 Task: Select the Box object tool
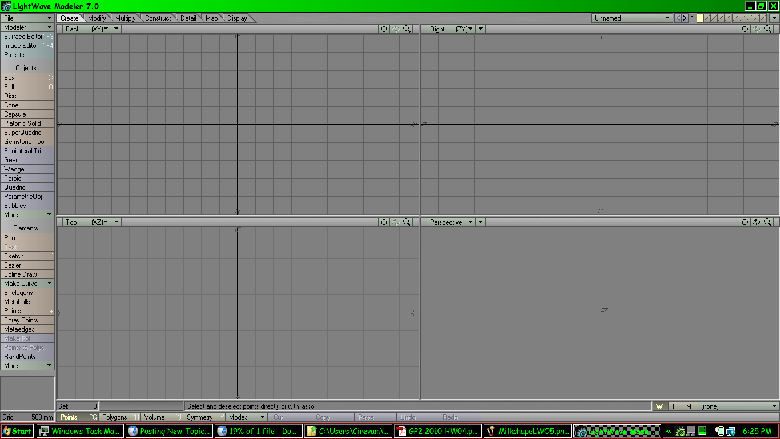27,78
